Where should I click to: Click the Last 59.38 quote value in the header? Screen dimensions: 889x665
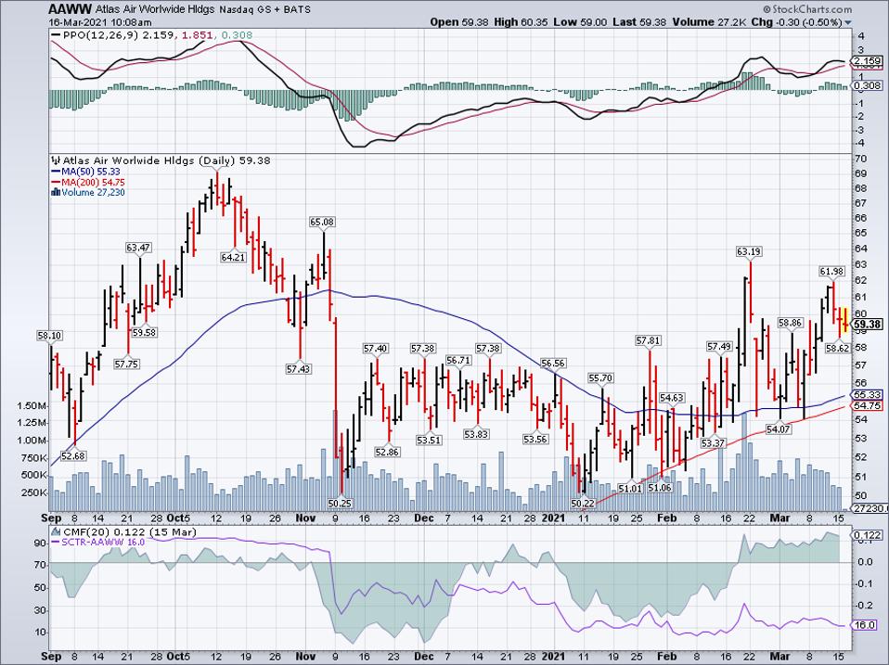click(x=639, y=22)
